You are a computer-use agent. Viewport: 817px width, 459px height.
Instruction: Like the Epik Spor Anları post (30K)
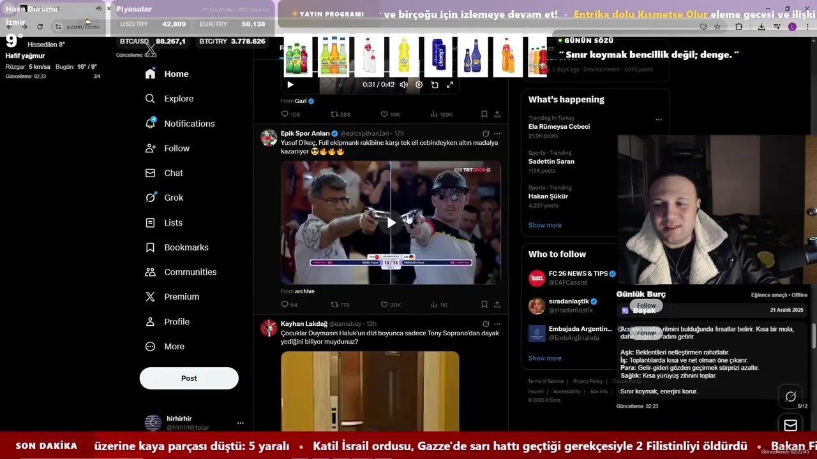391,305
